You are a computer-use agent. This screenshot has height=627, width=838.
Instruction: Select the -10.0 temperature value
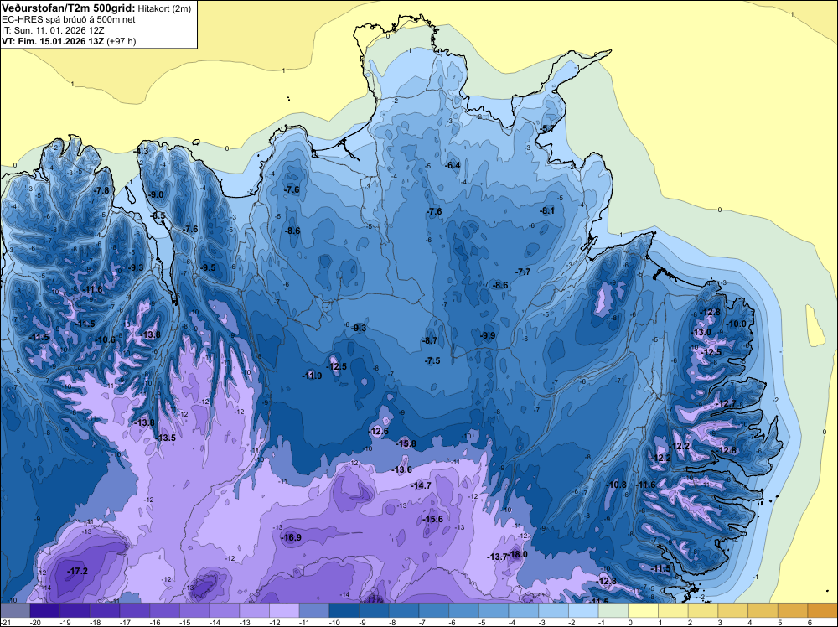tap(736, 324)
